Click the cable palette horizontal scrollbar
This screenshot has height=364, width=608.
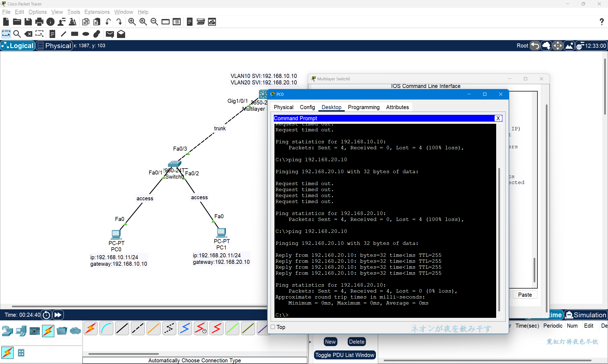123,354
